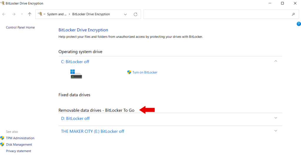Maximize the BitLocker window
The height and width of the screenshot is (156, 301).
click(282, 3)
